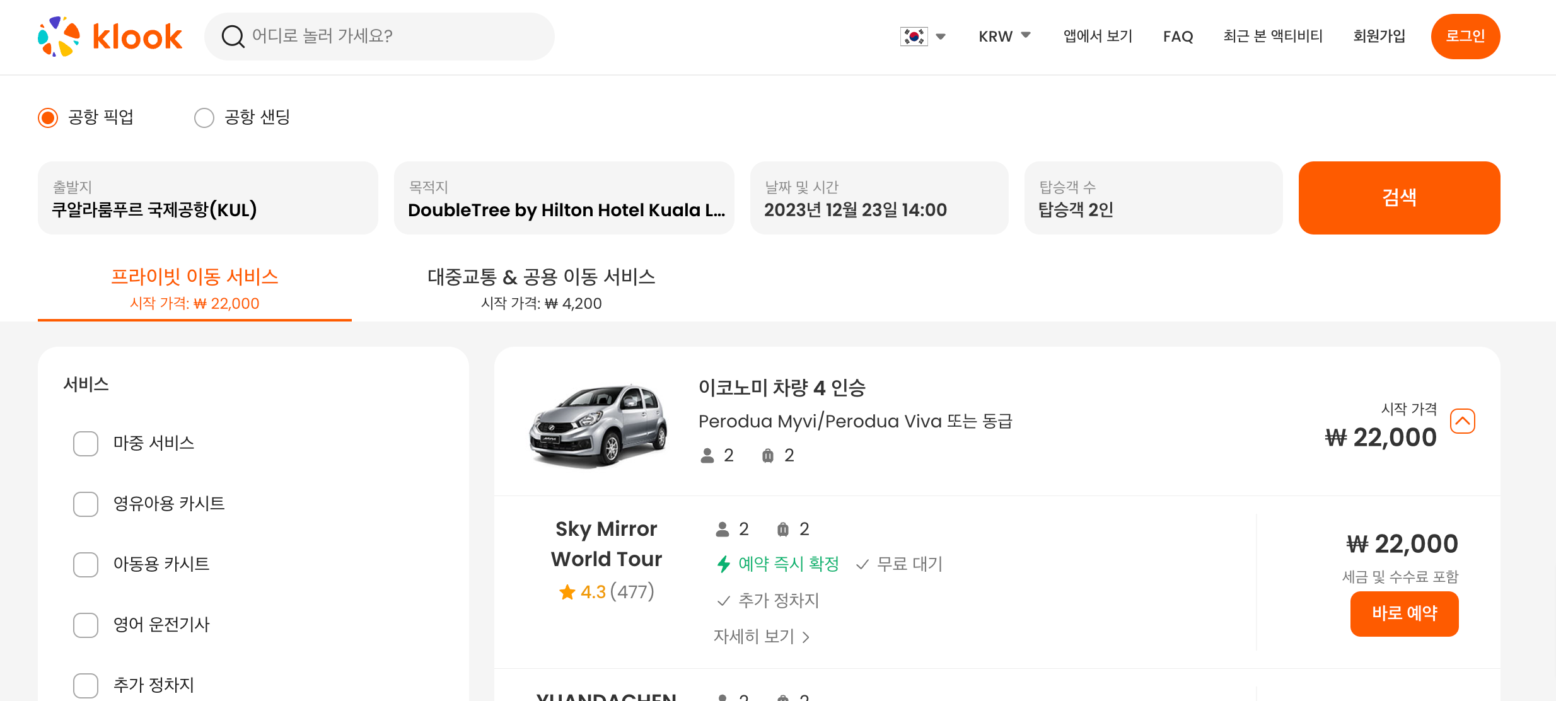Viewport: 1556px width, 701px height.
Task: Select the 프라이빗 이동 서비스 tab
Action: coord(194,289)
